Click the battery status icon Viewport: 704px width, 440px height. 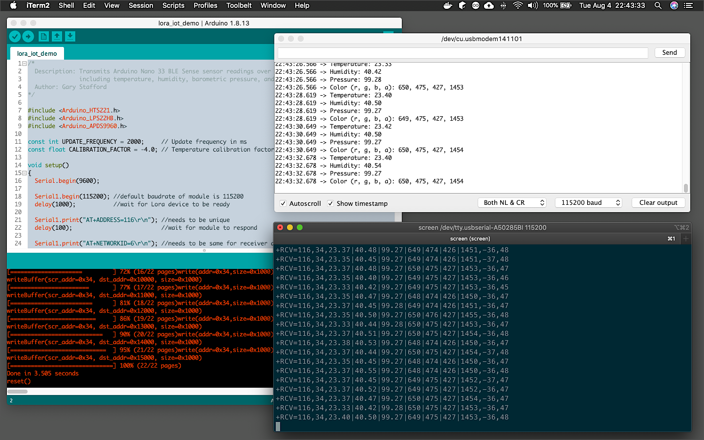coord(566,5)
